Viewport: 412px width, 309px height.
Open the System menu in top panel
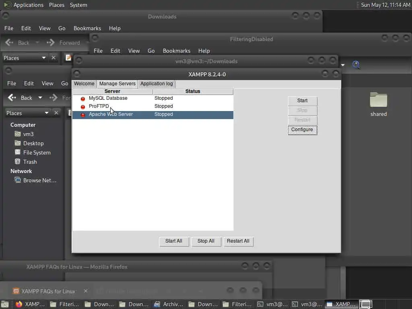[78, 5]
